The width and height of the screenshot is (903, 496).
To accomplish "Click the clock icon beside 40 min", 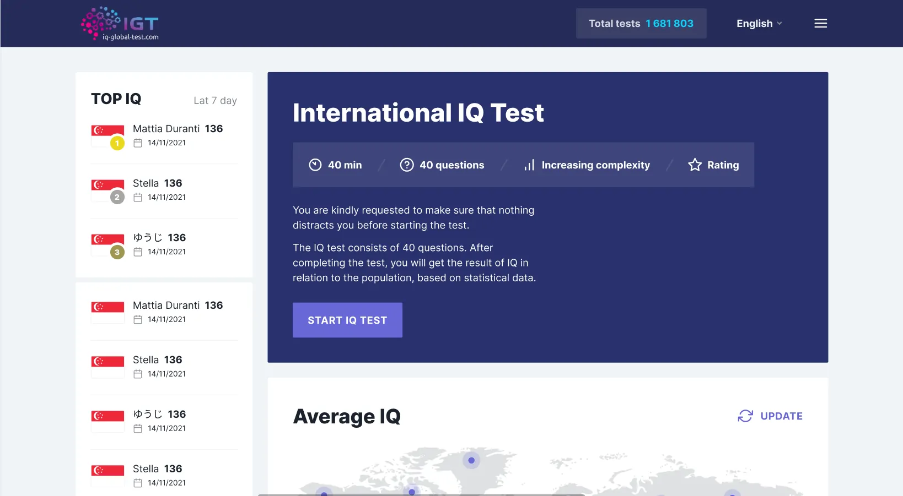I will 315,165.
